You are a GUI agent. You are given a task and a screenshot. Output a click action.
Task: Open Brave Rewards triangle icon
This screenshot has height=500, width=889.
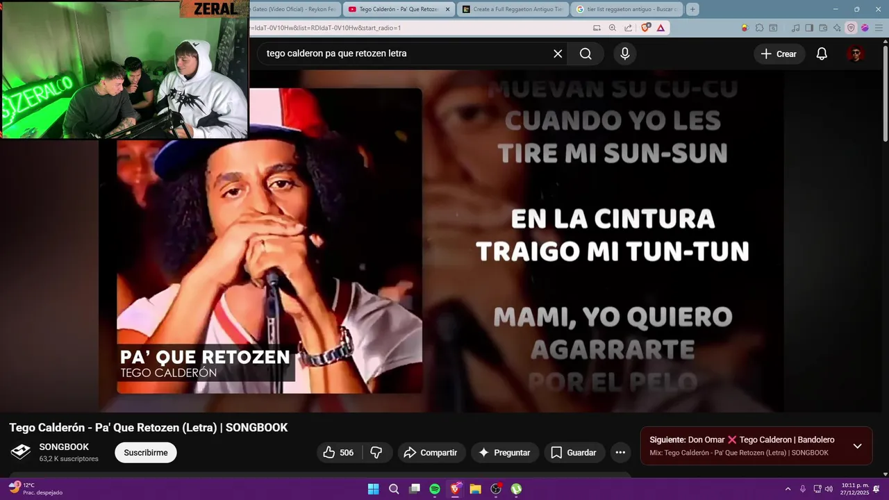point(660,28)
